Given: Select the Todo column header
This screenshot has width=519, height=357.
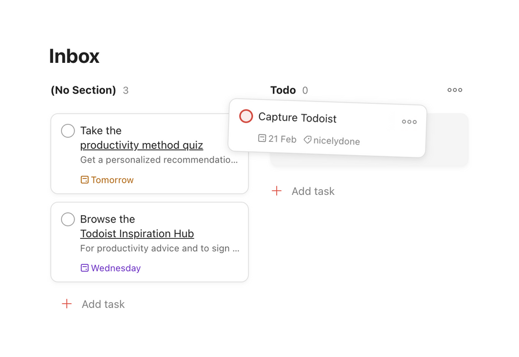Looking at the screenshot, I should point(283,90).
